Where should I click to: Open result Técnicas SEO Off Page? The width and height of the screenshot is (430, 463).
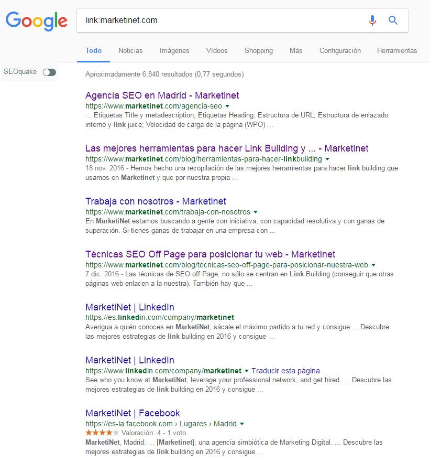[x=210, y=254]
